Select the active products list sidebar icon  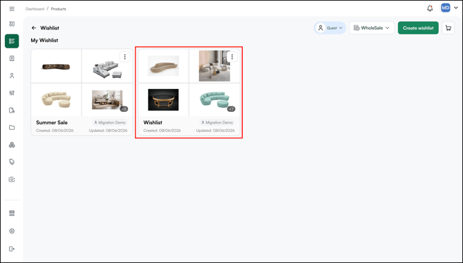point(12,41)
